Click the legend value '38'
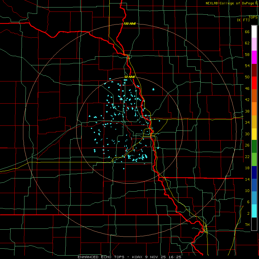Image resolution: width=259 pixels, height=259 pixels. click(247, 111)
